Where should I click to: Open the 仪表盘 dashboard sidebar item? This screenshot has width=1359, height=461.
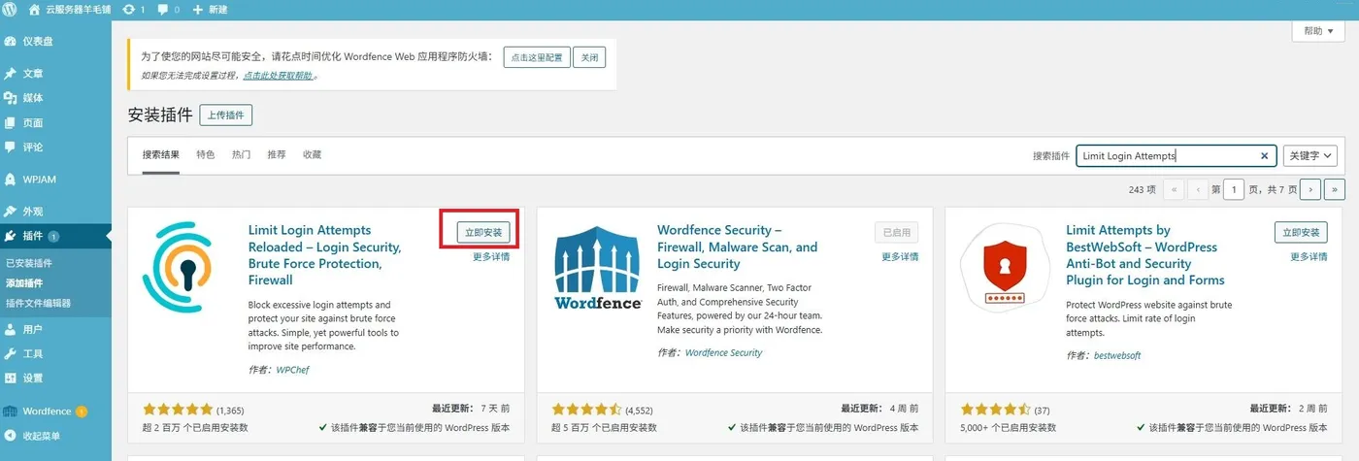point(37,42)
